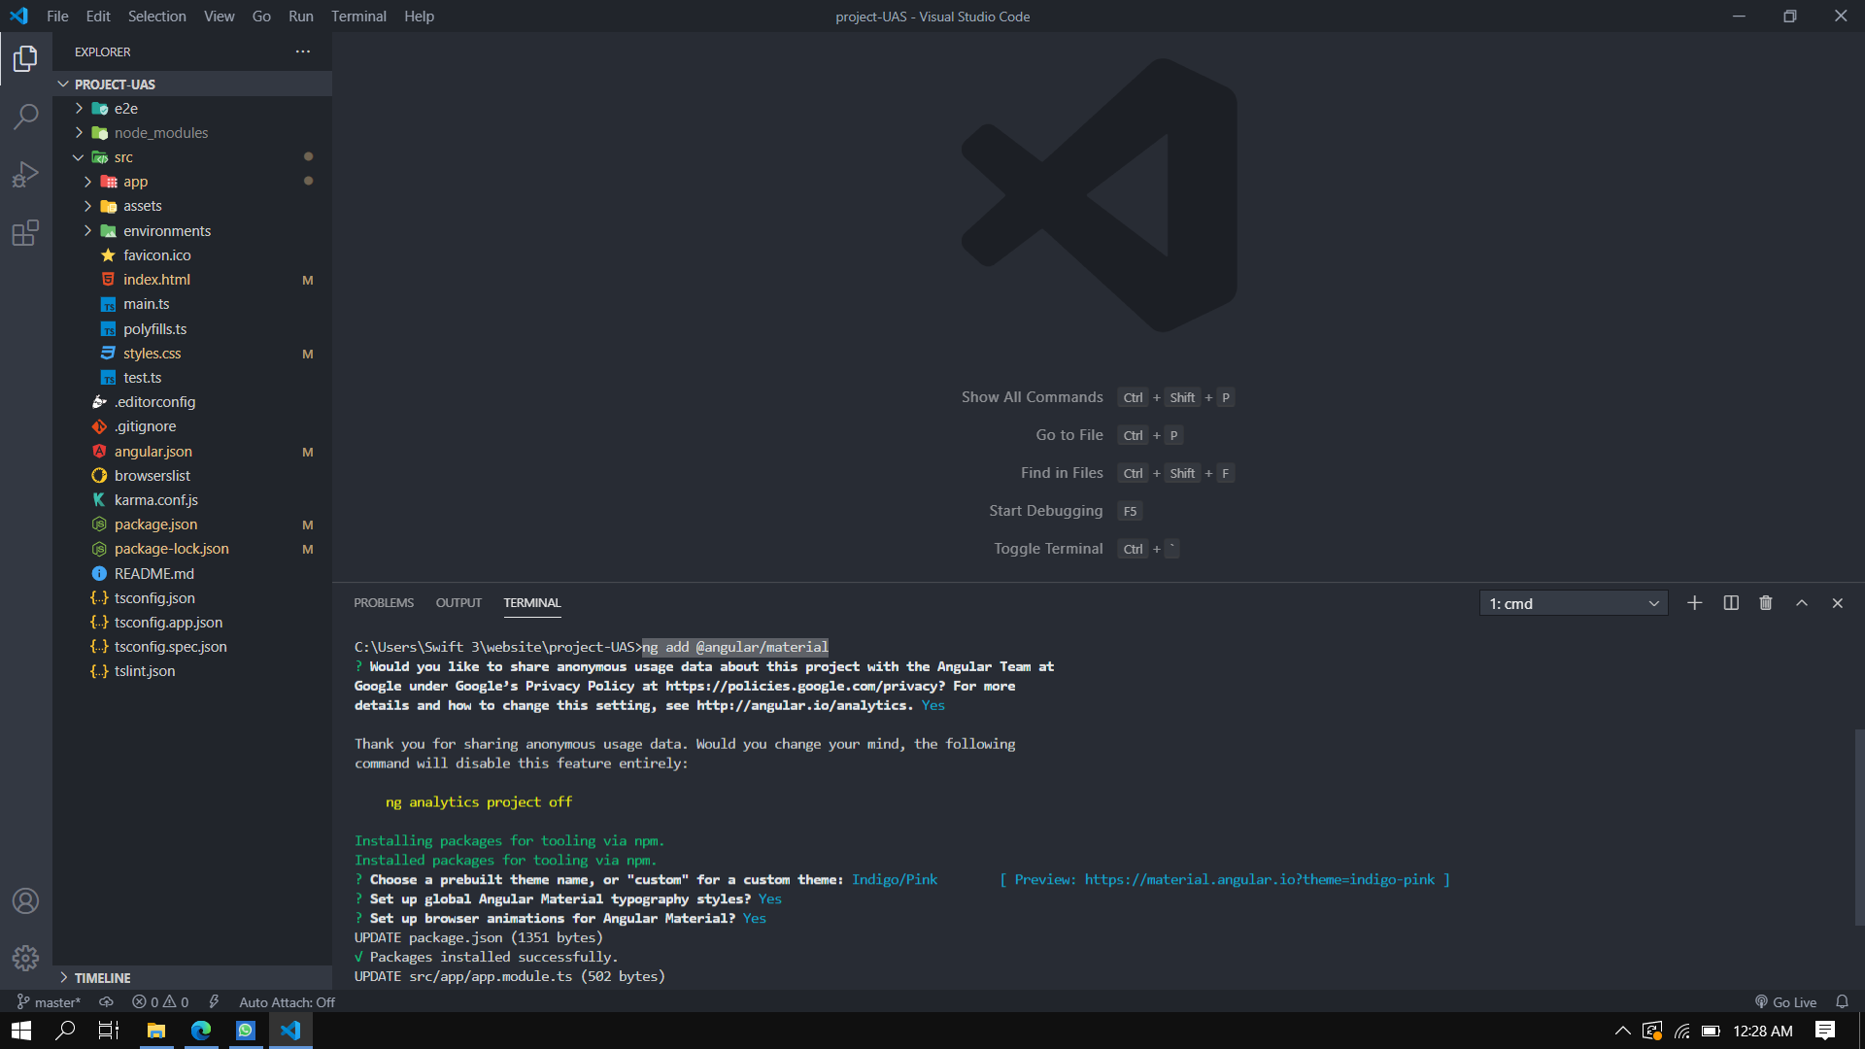Open the Terminal menu
The width and height of the screenshot is (1865, 1049).
358,17
